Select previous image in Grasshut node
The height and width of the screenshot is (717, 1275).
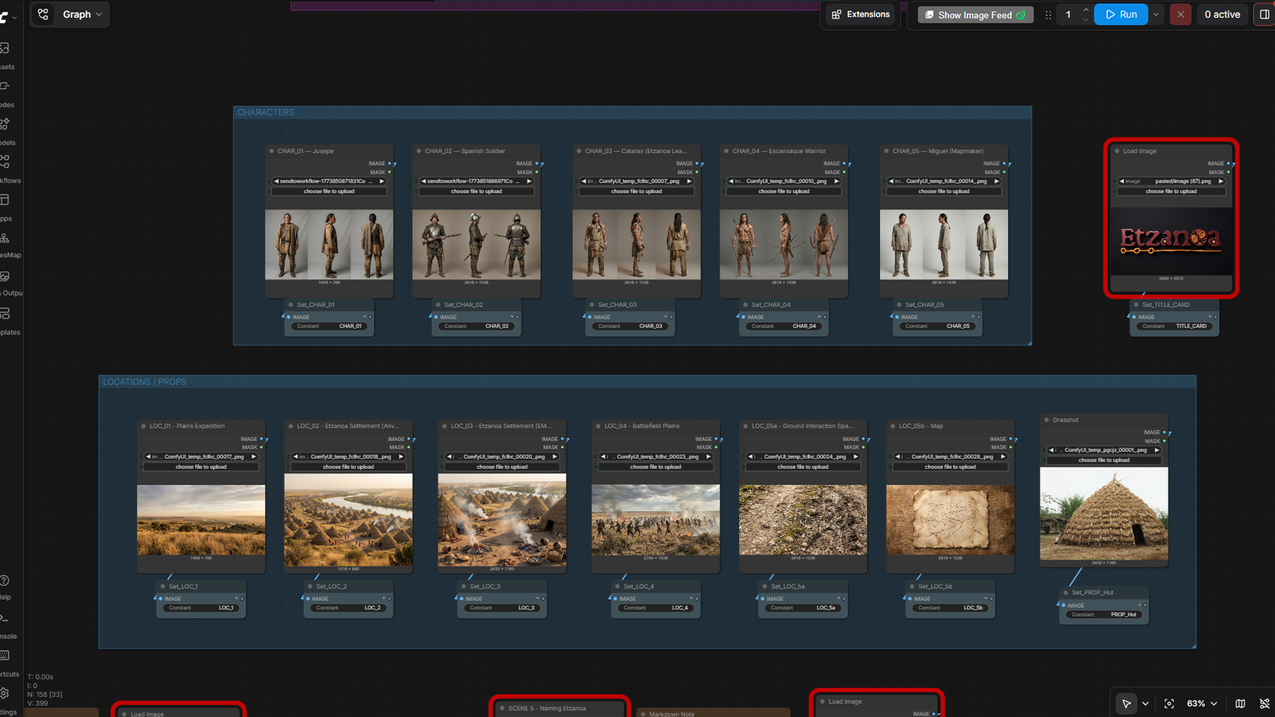coord(1052,449)
